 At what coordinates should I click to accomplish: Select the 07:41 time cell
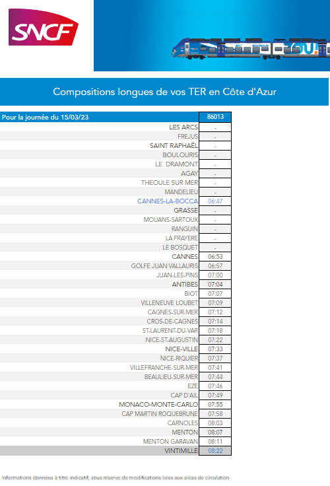coord(215,368)
